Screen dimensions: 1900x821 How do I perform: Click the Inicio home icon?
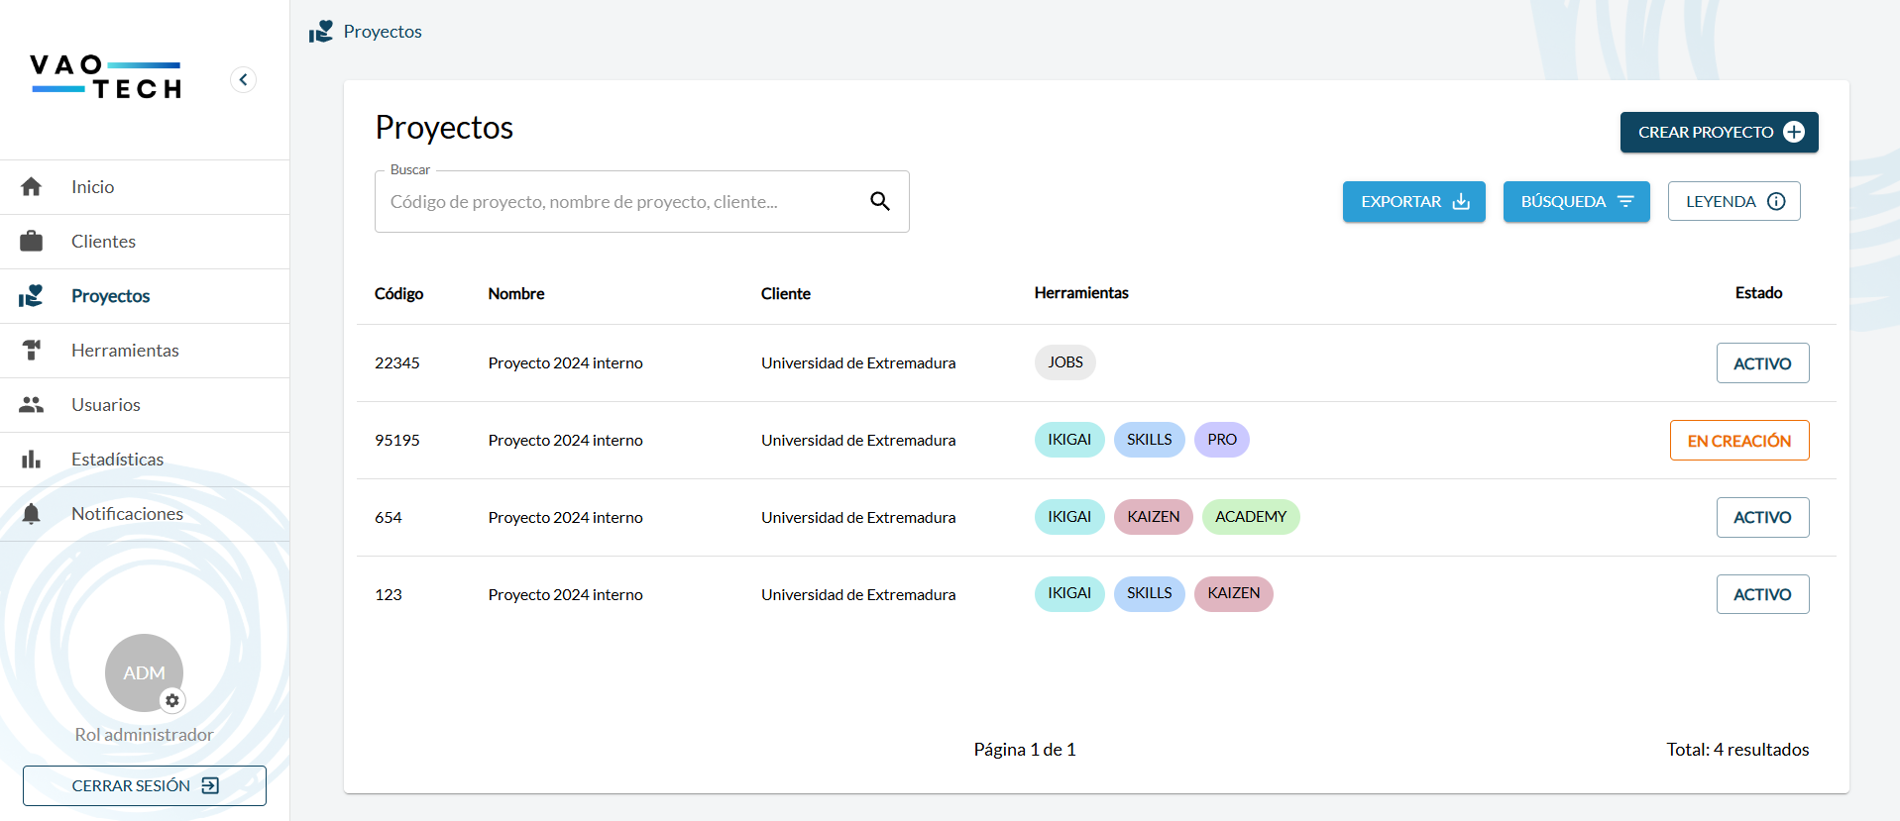pos(32,187)
